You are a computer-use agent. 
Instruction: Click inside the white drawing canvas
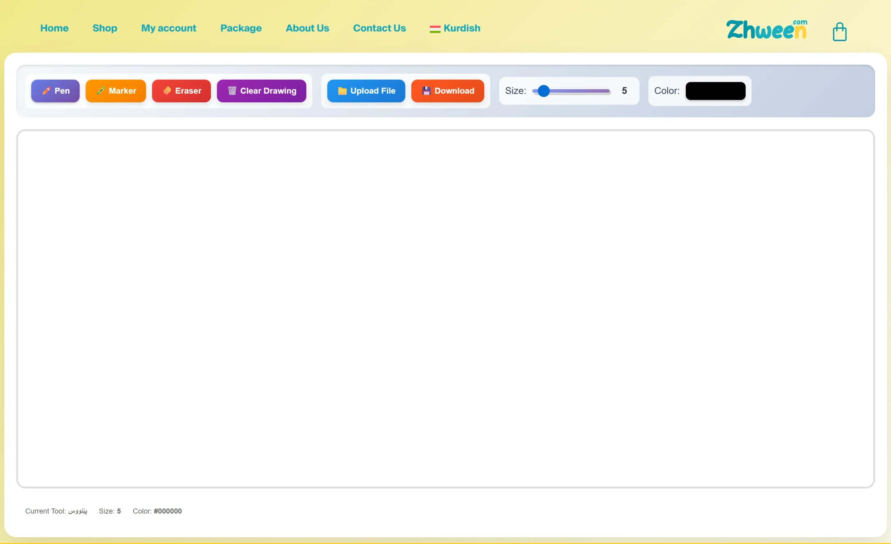point(446,309)
